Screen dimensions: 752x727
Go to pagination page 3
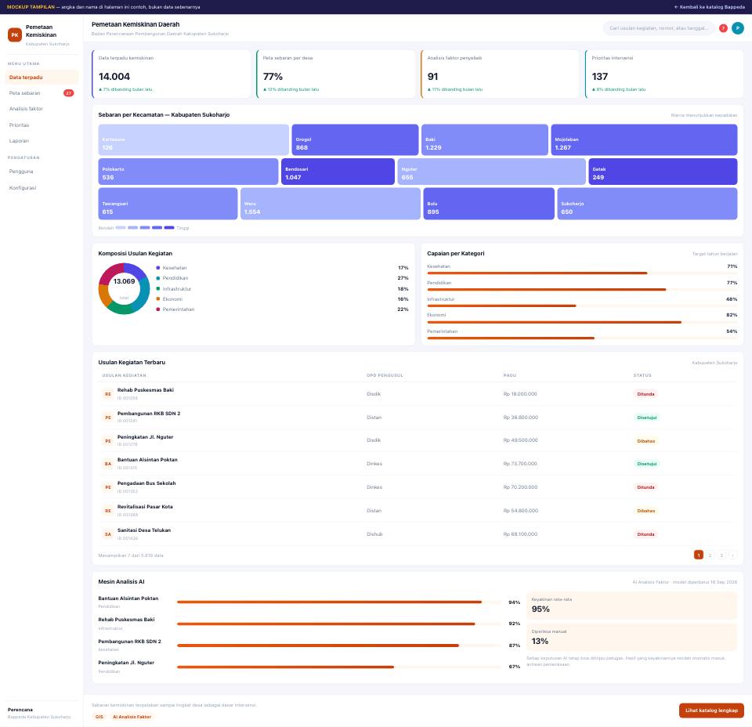[721, 555]
